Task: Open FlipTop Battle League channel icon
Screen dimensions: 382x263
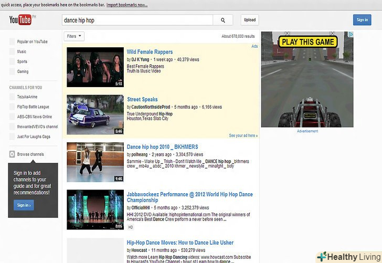Action: [x=12, y=107]
